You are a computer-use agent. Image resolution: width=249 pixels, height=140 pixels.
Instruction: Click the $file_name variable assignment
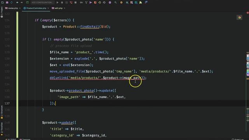point(59,52)
